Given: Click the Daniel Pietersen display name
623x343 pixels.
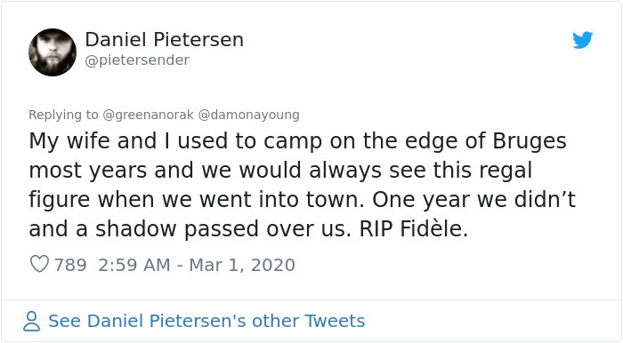Looking at the screenshot, I should 164,40.
